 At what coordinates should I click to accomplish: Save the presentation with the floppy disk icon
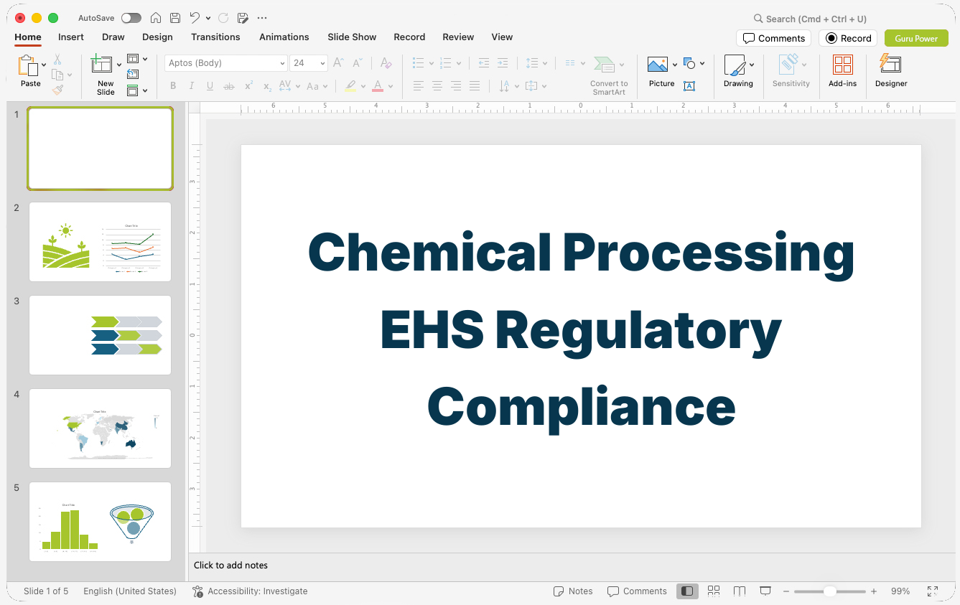pyautogui.click(x=174, y=18)
